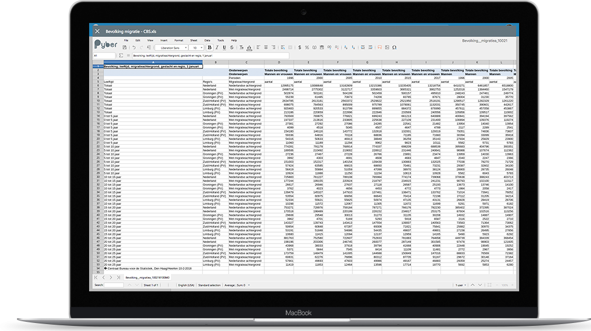Go to the first sheet
The width and height of the screenshot is (591, 331).
coord(96,278)
